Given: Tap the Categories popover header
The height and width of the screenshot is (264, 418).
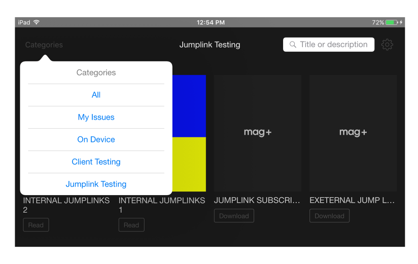Looking at the screenshot, I should tap(96, 72).
